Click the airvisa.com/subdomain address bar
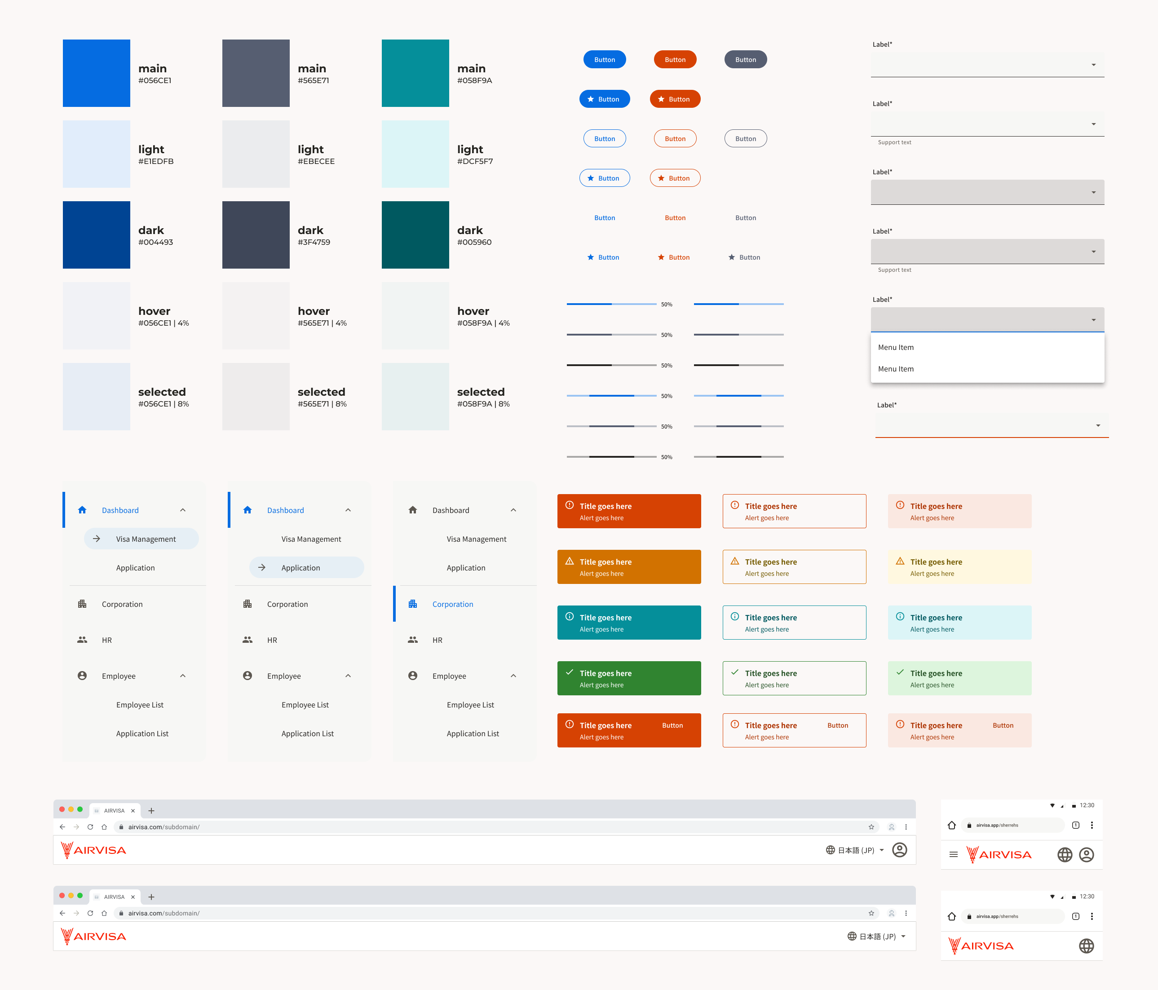 [x=163, y=827]
